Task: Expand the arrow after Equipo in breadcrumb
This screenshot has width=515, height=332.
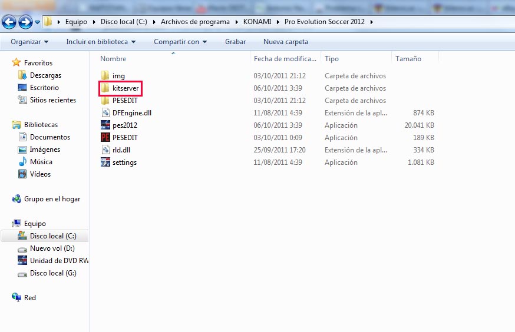Action: click(x=94, y=22)
